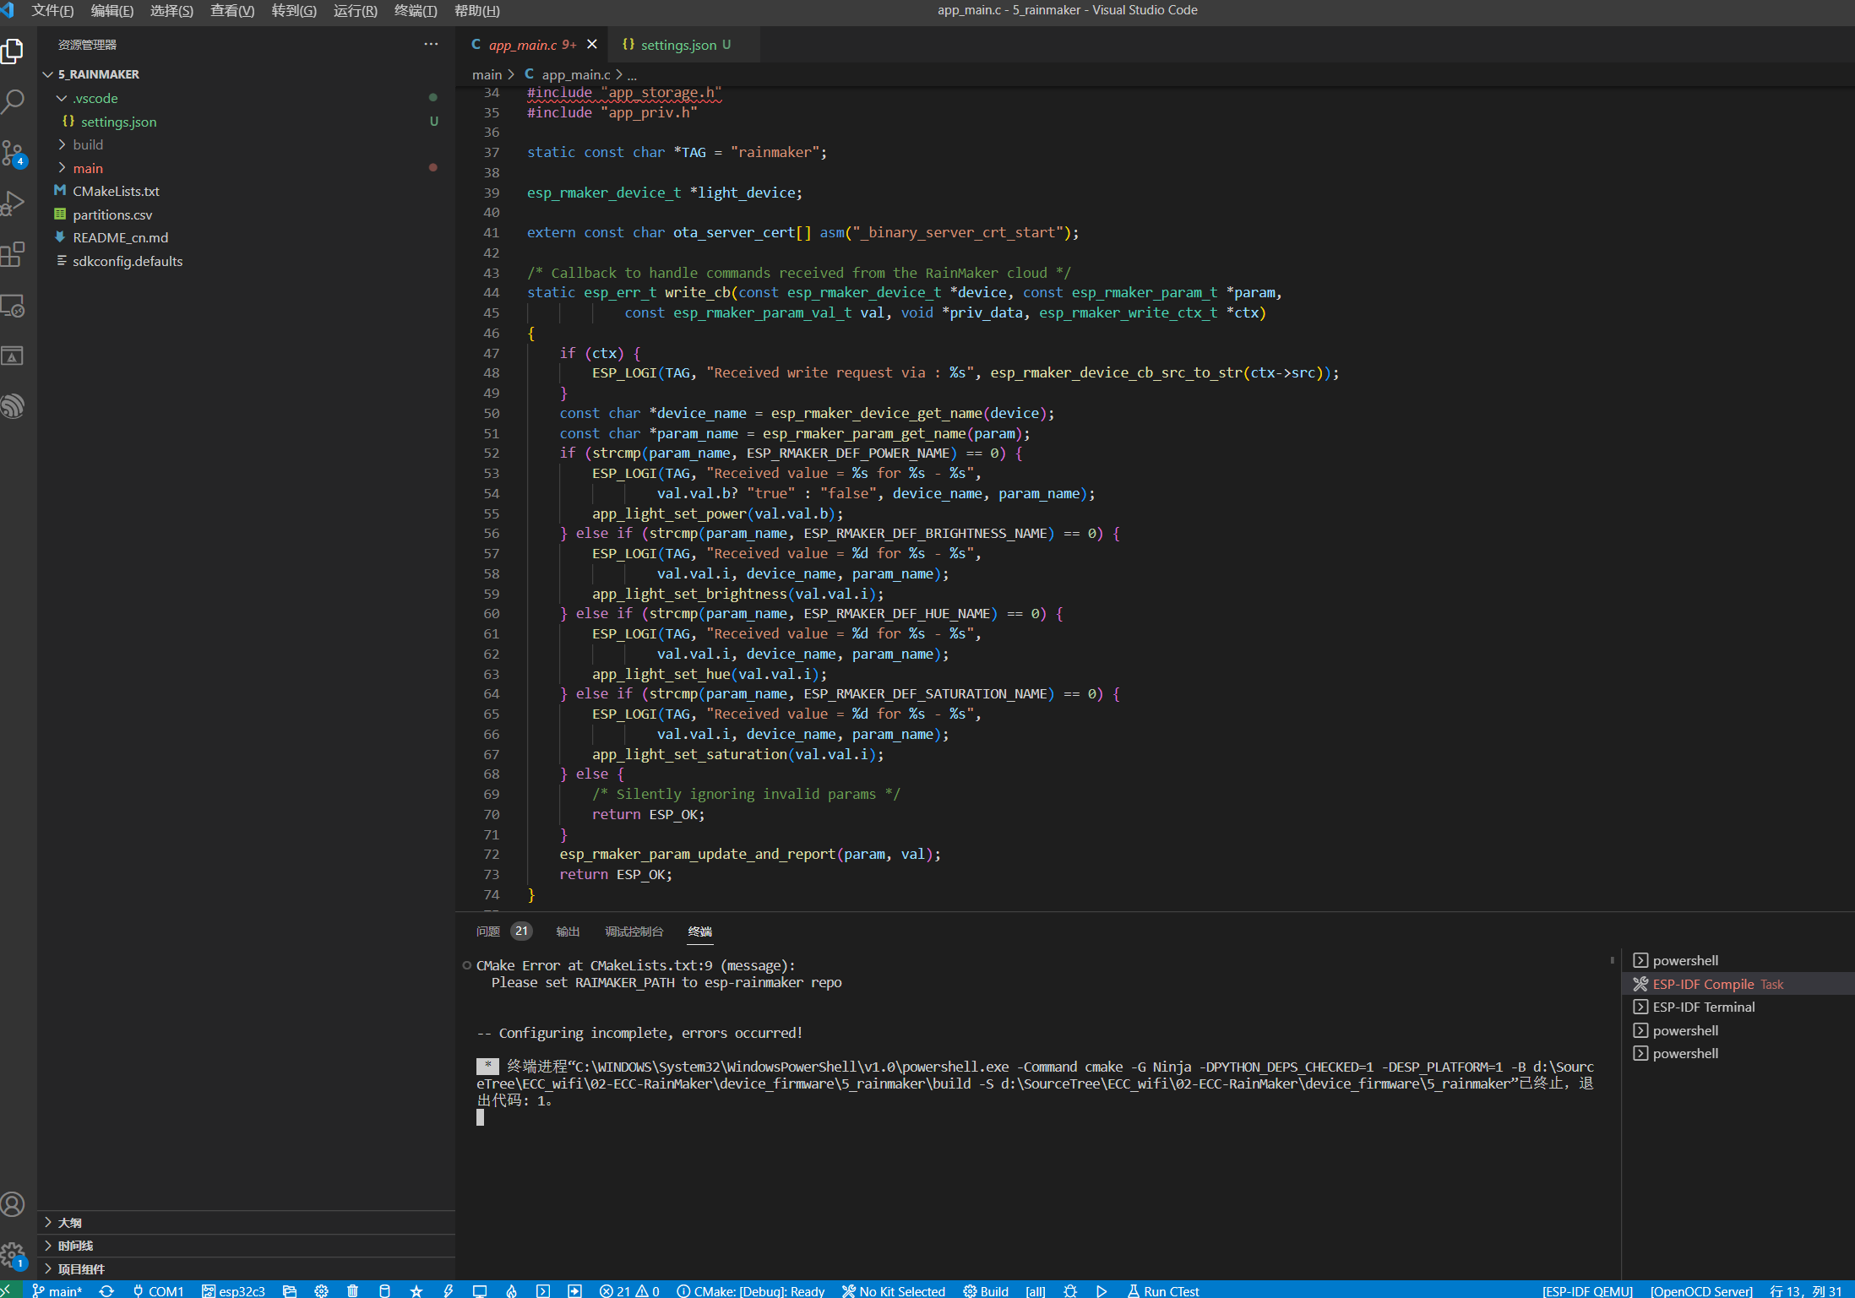Click execute custom task arrow icon
This screenshot has width=1855, height=1298.
coord(574,1290)
